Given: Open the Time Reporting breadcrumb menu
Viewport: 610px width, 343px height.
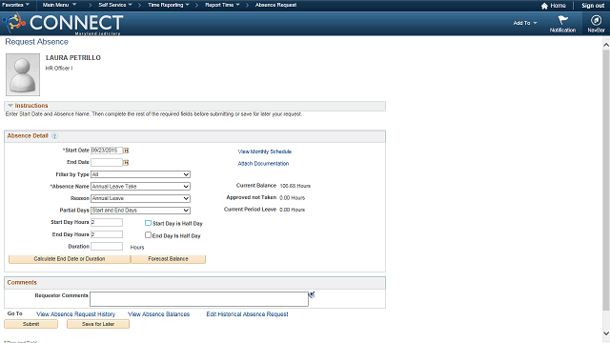Looking at the screenshot, I should (169, 5).
